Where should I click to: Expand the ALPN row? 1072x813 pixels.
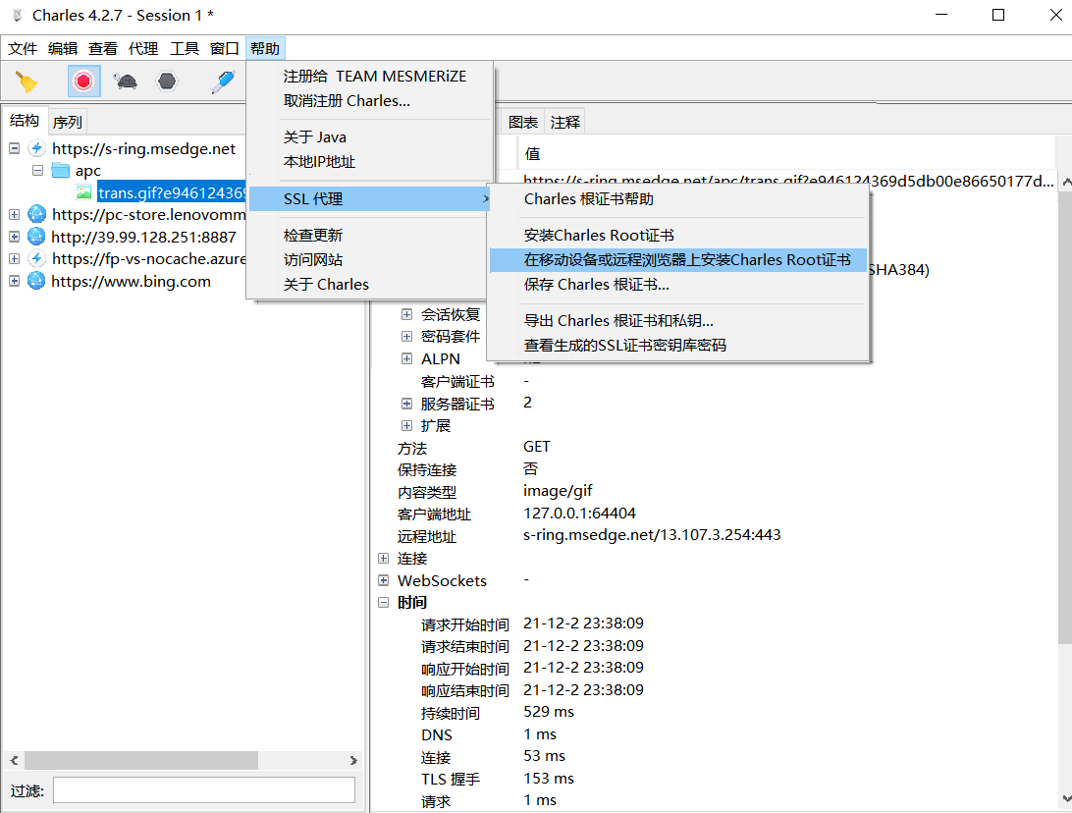pyautogui.click(x=406, y=358)
